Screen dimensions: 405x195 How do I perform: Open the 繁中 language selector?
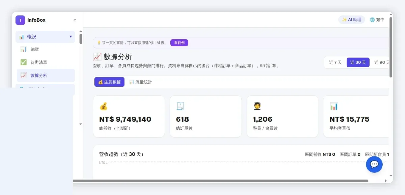[x=377, y=20]
